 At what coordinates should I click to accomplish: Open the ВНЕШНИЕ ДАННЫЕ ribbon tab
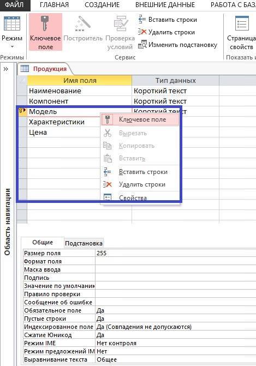pyautogui.click(x=165, y=5)
